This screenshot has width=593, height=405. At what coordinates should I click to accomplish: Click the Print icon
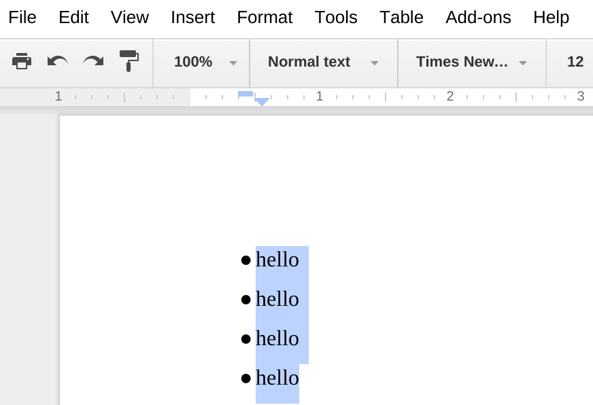point(22,62)
